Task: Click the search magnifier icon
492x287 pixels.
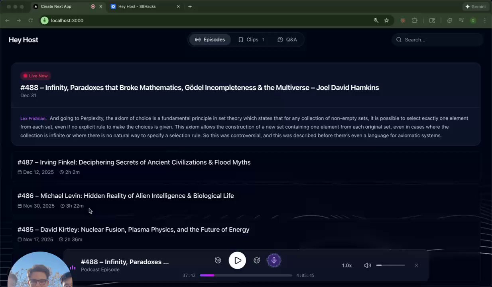Action: click(399, 39)
